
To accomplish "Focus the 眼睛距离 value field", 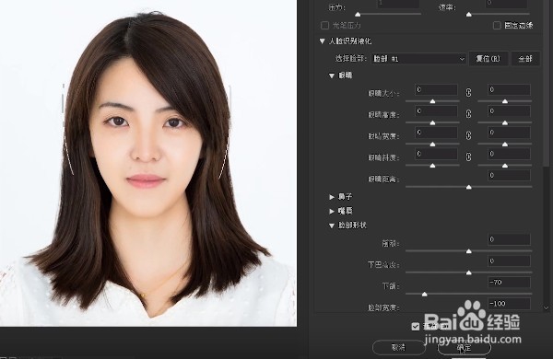I will point(509,176).
